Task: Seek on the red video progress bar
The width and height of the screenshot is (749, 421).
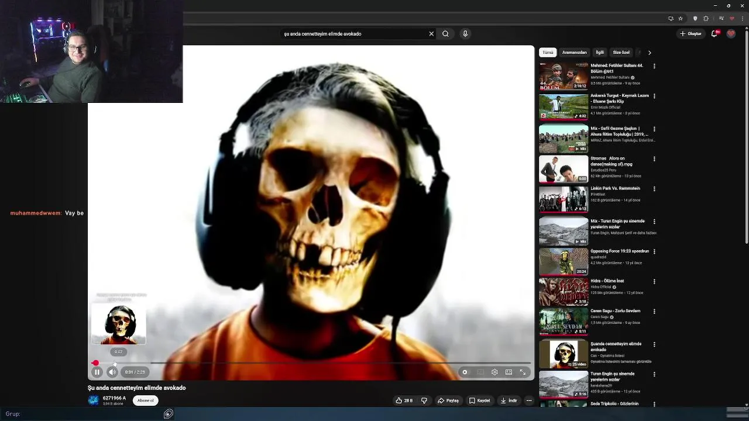Action: 311,363
